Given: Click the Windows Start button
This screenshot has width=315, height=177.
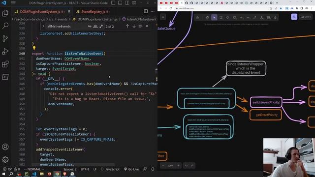Looking at the screenshot, I should (3, 174).
